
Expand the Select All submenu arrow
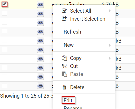tap(110, 11)
